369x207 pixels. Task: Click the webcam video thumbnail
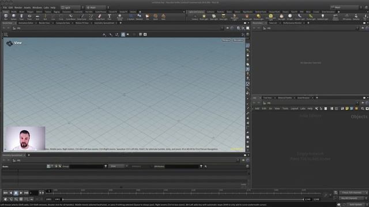coord(25,139)
